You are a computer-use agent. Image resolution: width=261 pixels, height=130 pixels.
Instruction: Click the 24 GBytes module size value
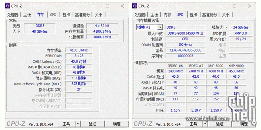point(241,27)
